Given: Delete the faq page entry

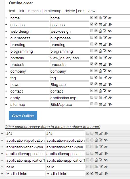Looking at the screenshot, I should (x=100, y=77).
